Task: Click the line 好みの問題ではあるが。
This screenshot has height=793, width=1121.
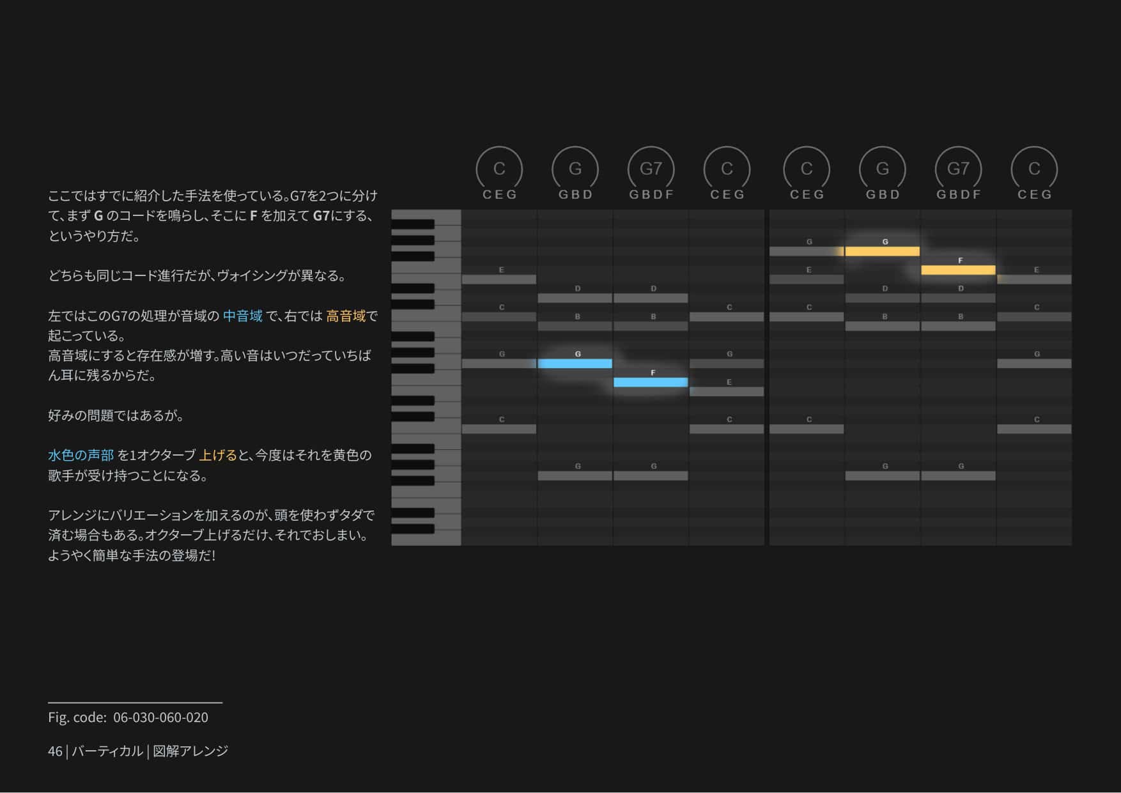Action: click(x=116, y=415)
